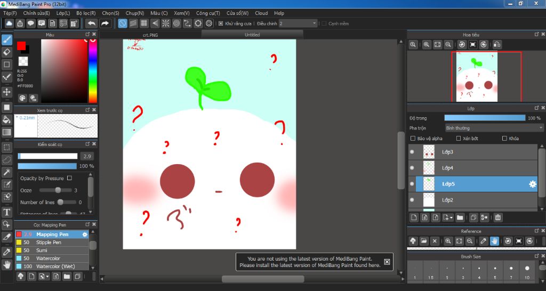The height and width of the screenshot is (291, 546).
Task: Choose brush size 10 preset
Action: point(527,271)
